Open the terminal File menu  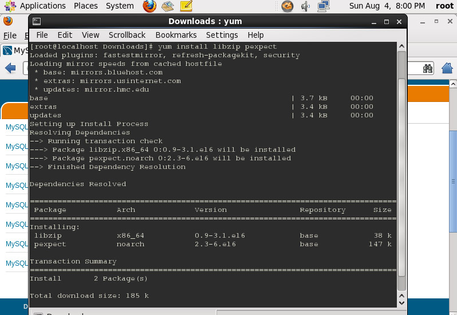[x=42, y=35]
